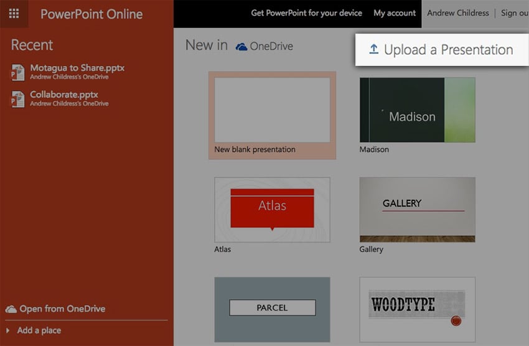The height and width of the screenshot is (346, 529).
Task: Click the upload arrow icon
Action: pyautogui.click(x=373, y=50)
